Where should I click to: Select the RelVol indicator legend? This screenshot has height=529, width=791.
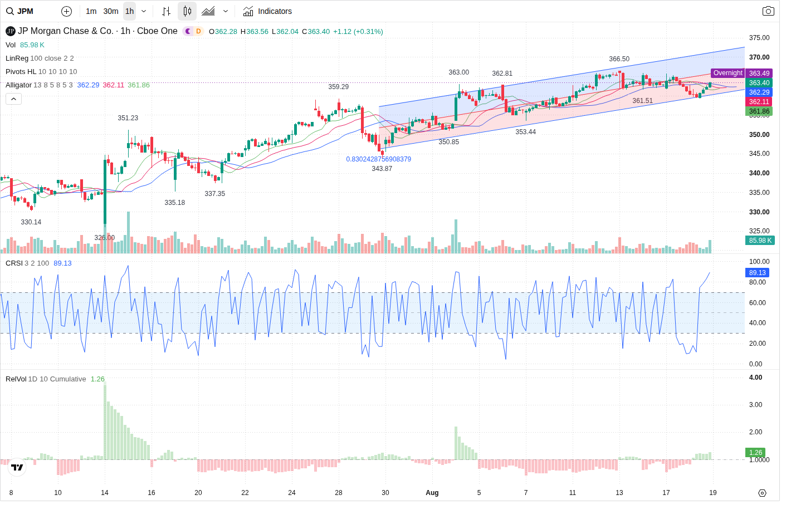coord(16,379)
